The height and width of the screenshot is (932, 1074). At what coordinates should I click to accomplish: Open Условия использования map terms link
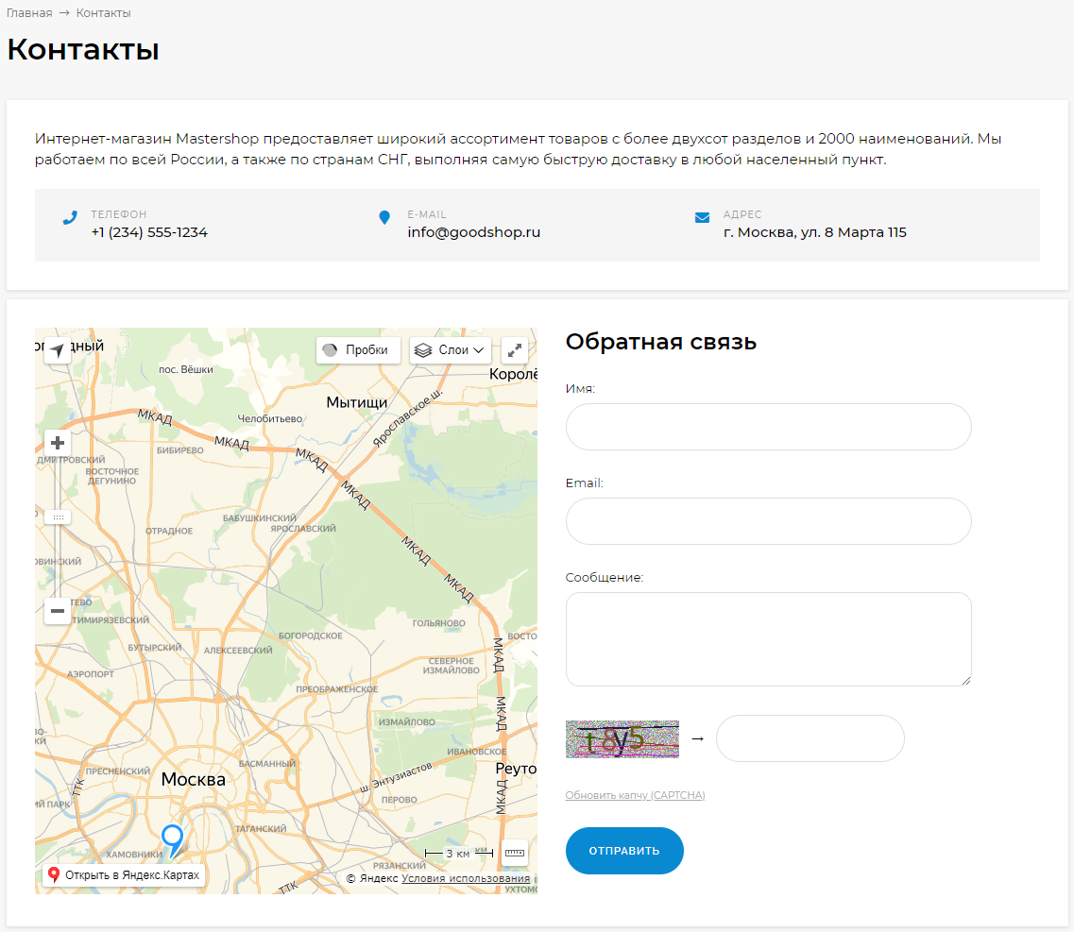point(466,878)
